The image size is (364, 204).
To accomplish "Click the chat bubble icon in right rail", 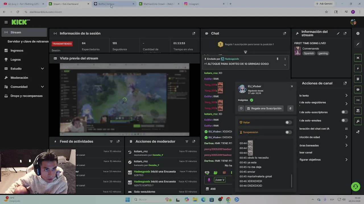I will coord(358,90).
